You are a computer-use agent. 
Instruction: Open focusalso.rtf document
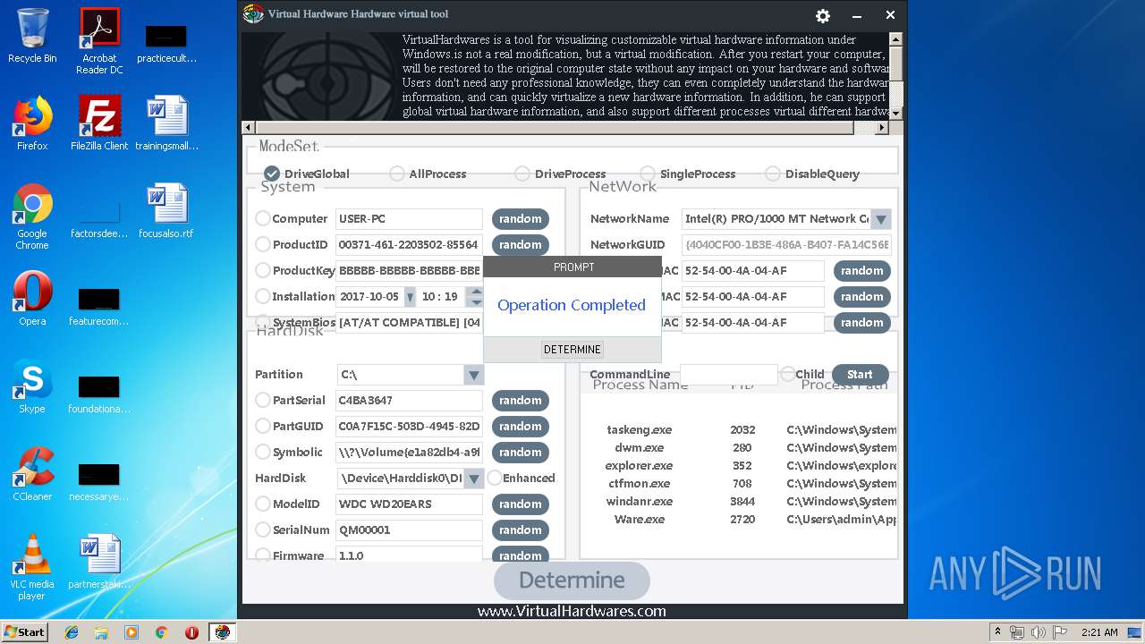tap(167, 211)
